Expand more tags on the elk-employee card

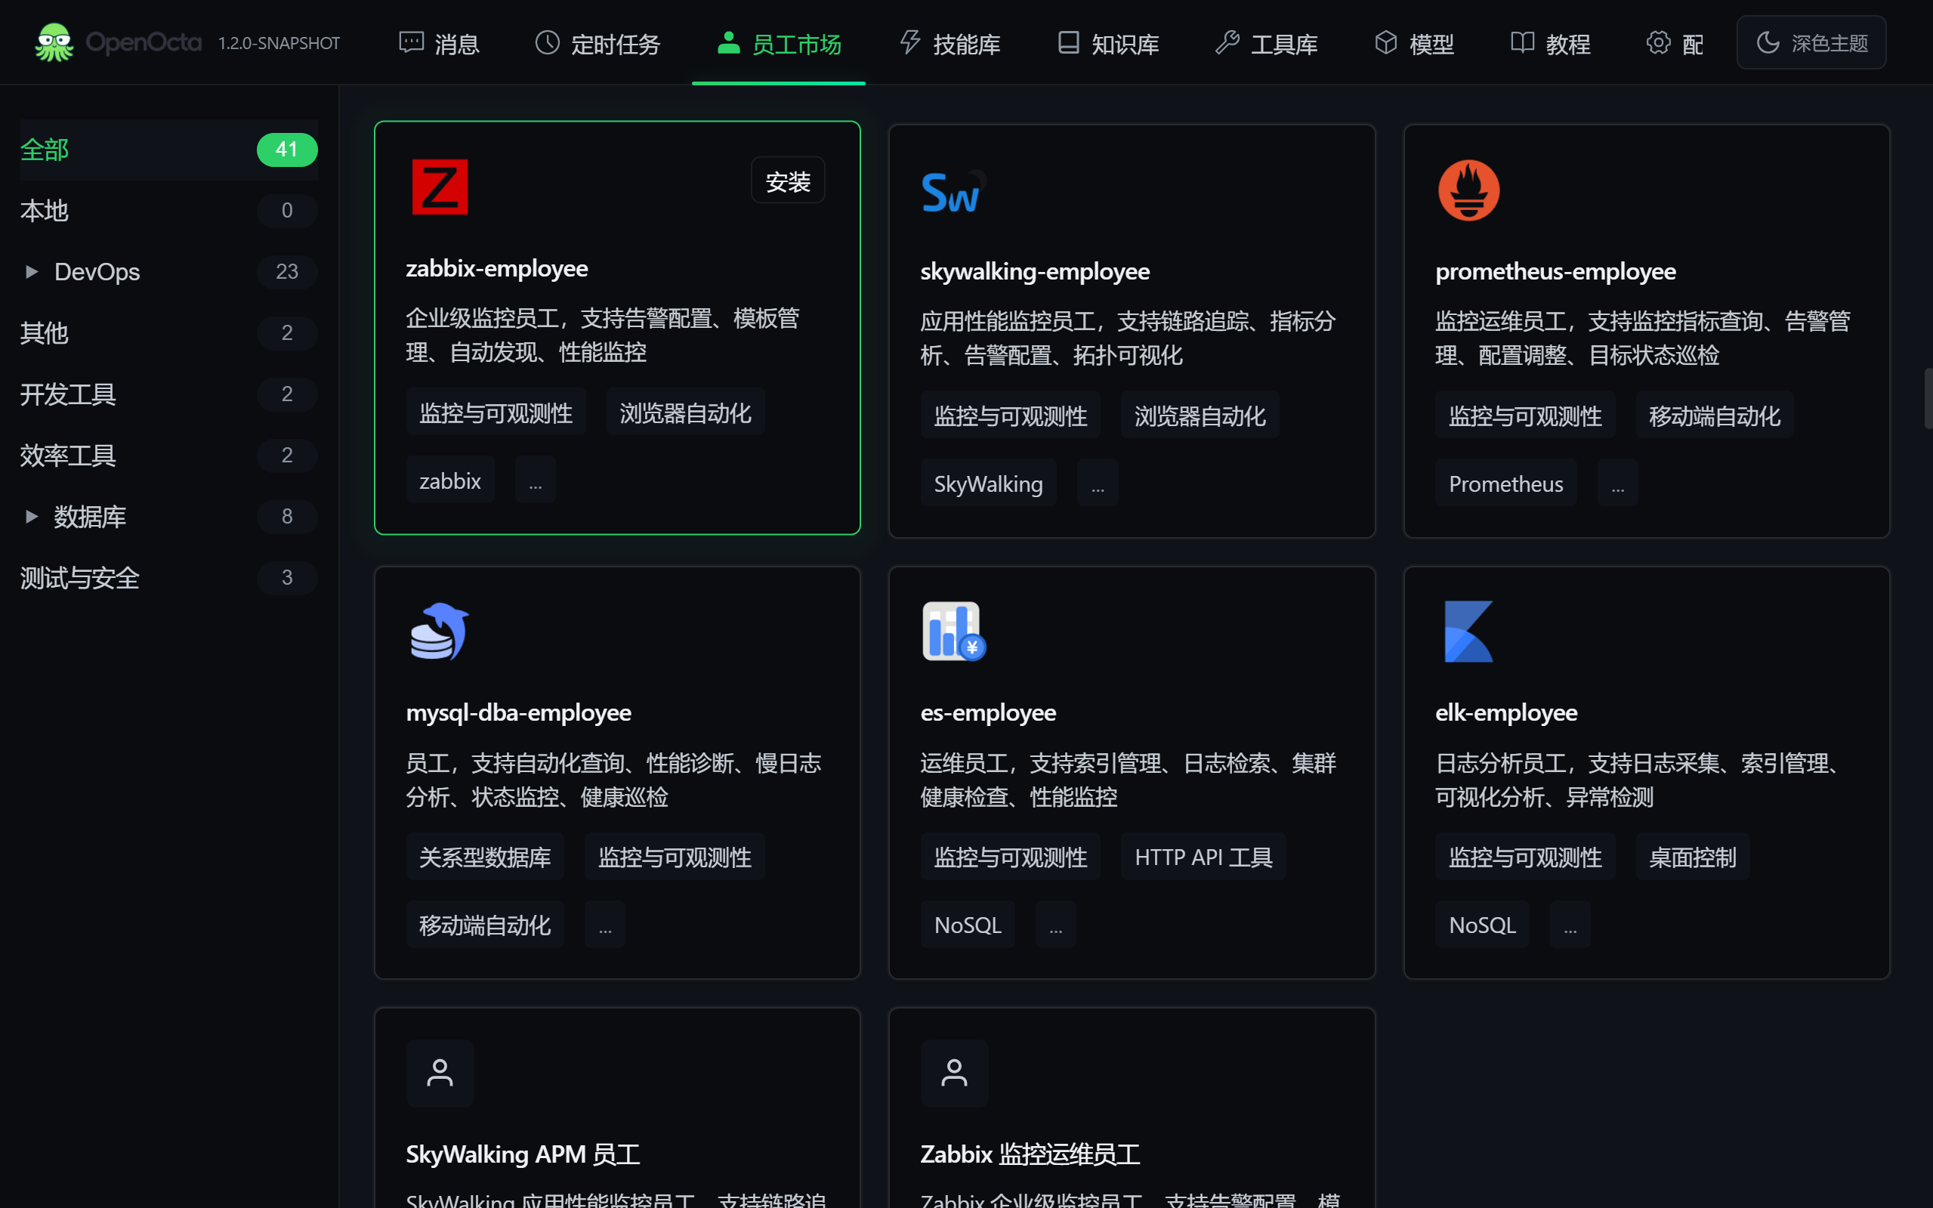(x=1570, y=925)
